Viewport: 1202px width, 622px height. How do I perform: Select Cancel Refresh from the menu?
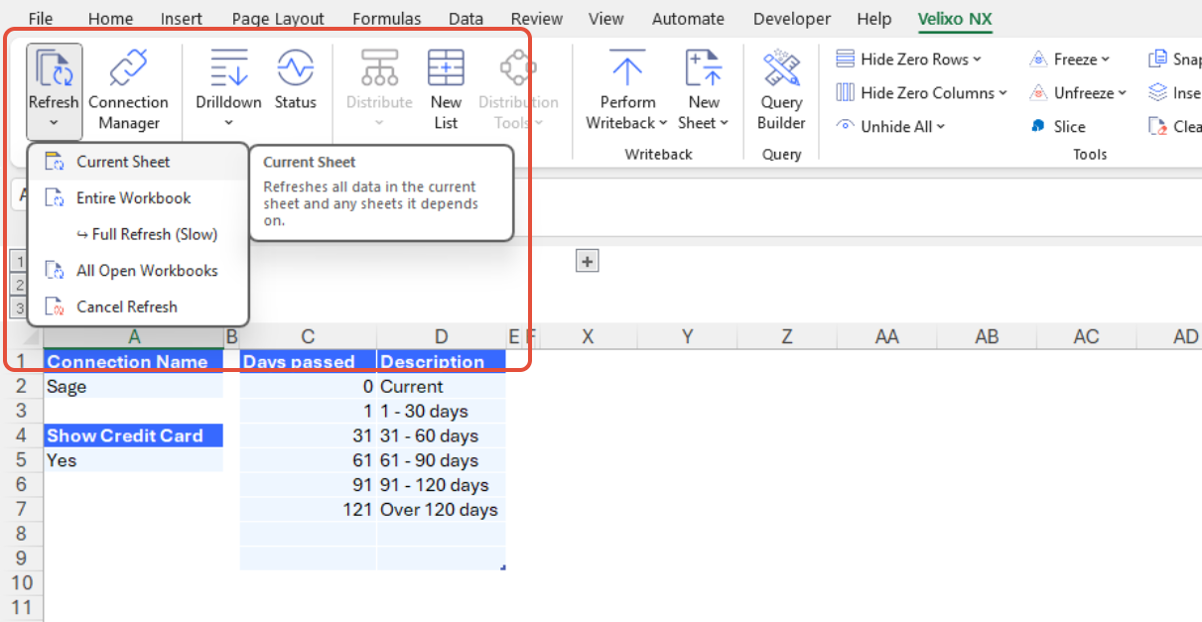coord(138,307)
